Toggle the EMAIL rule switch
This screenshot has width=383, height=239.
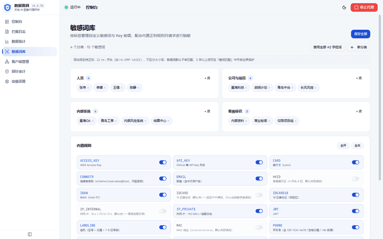click(x=259, y=178)
